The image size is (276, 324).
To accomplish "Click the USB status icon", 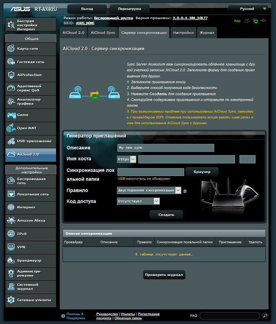I will [263, 20].
